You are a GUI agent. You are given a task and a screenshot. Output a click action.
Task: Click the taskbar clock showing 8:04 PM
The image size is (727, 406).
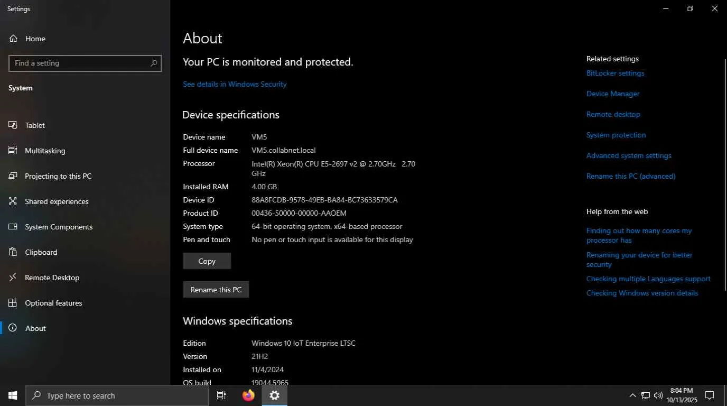682,395
